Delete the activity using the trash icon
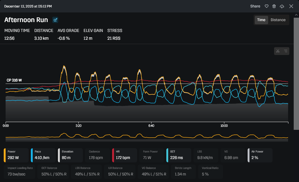This screenshot has width=299, height=182. click(274, 6)
